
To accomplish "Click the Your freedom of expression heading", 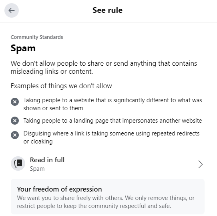I will point(60,189).
